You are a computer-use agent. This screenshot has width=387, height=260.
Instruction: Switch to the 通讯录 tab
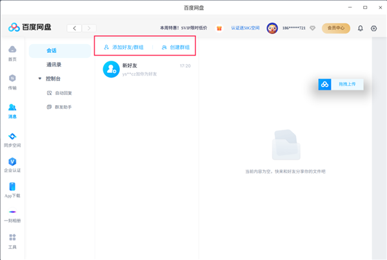pos(54,65)
